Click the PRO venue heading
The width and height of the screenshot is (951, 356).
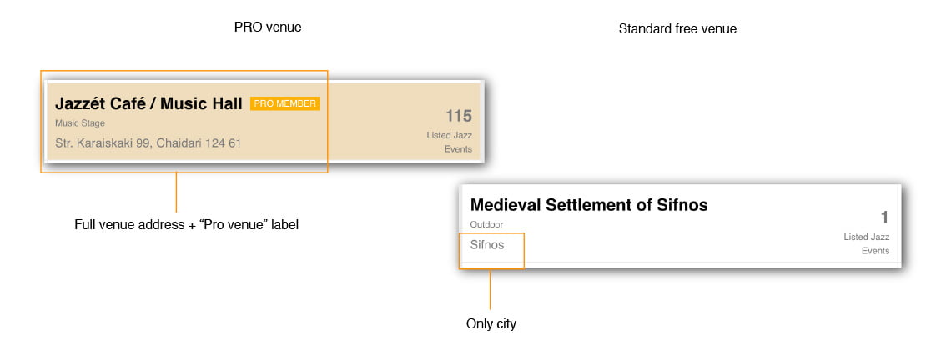pyautogui.click(x=267, y=28)
